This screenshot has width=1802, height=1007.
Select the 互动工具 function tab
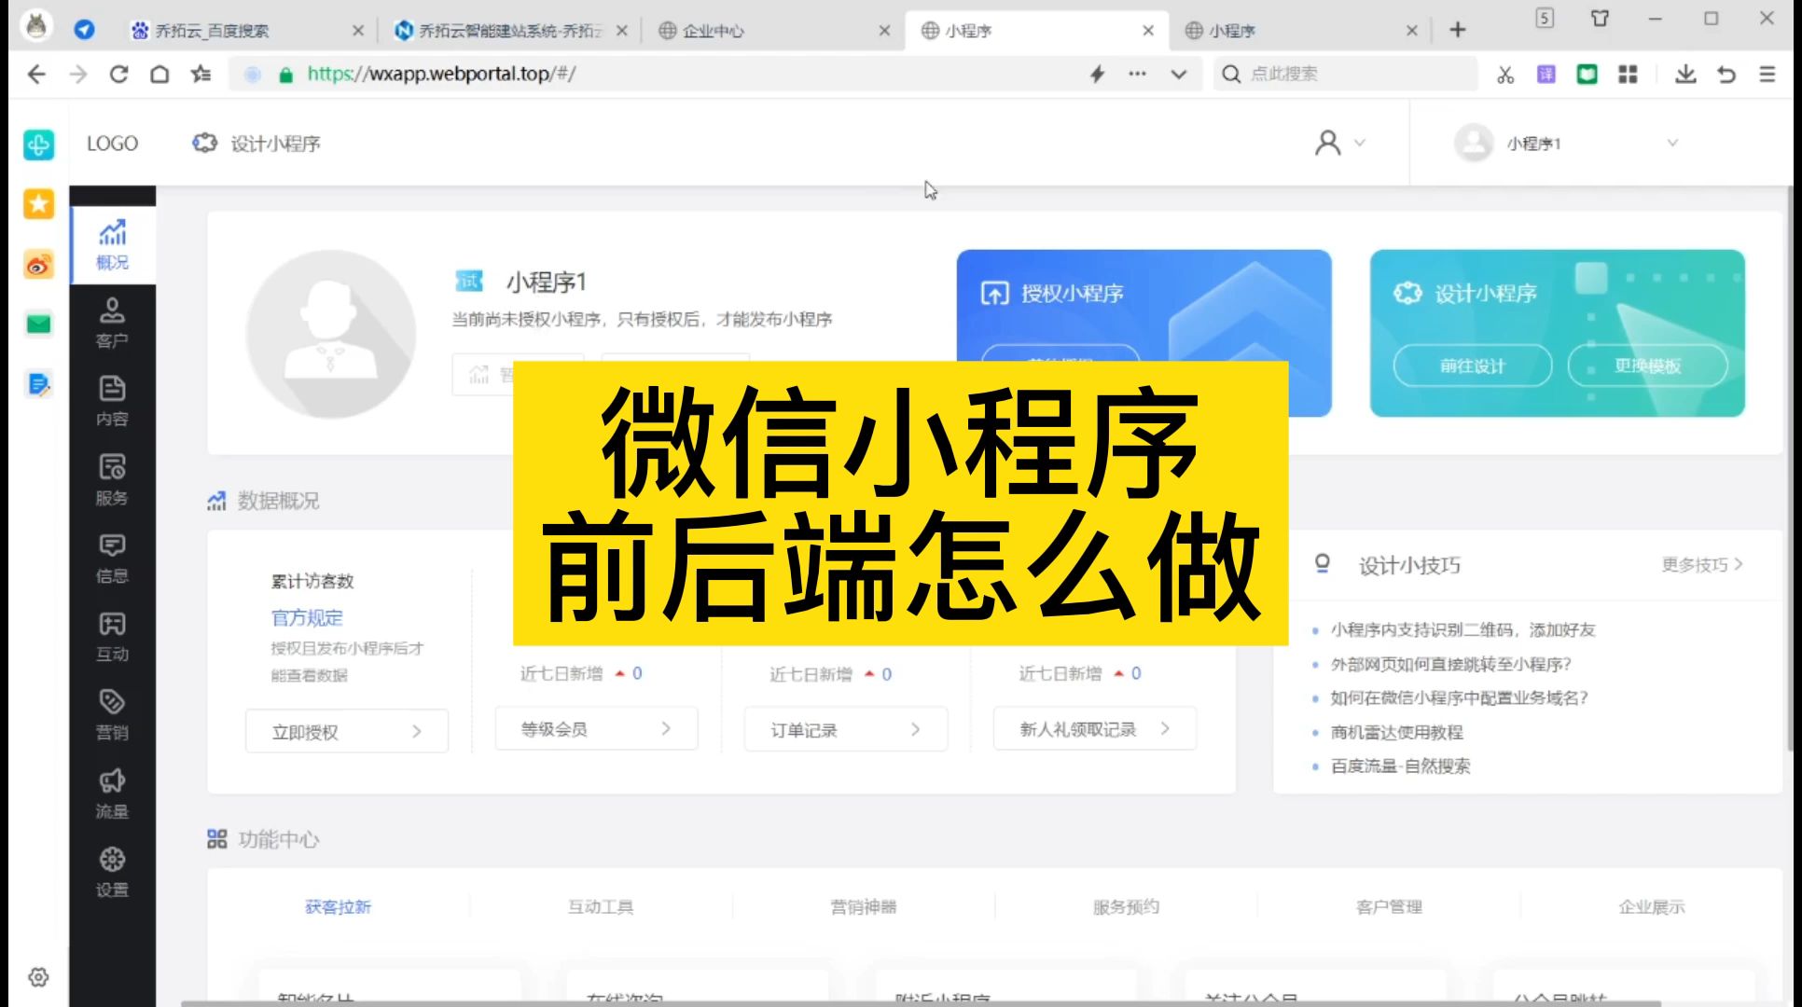tap(601, 906)
